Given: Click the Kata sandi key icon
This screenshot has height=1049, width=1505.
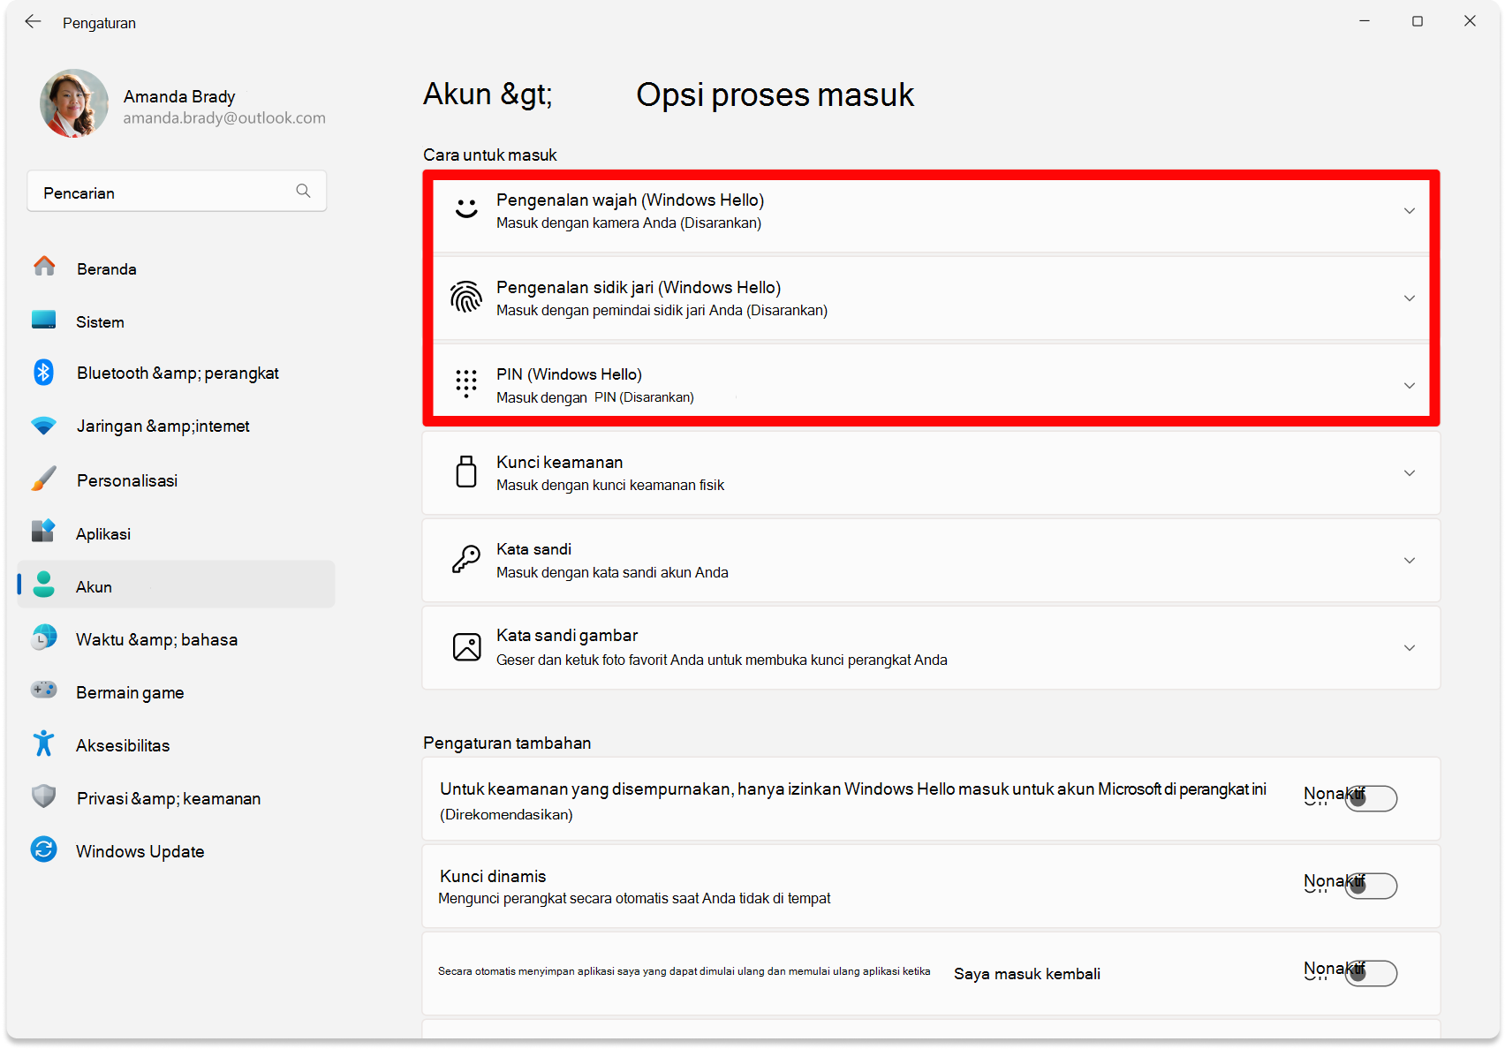Looking at the screenshot, I should (466, 559).
